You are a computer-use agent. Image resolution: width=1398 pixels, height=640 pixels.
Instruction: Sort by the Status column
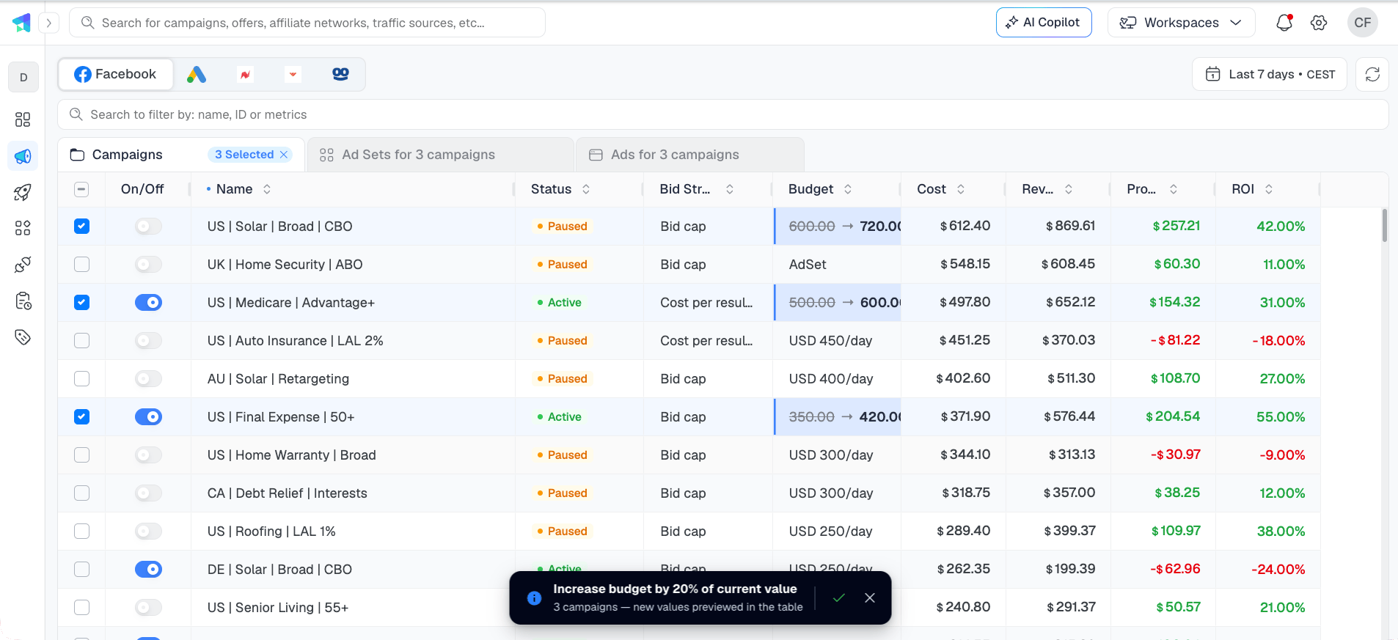click(586, 189)
